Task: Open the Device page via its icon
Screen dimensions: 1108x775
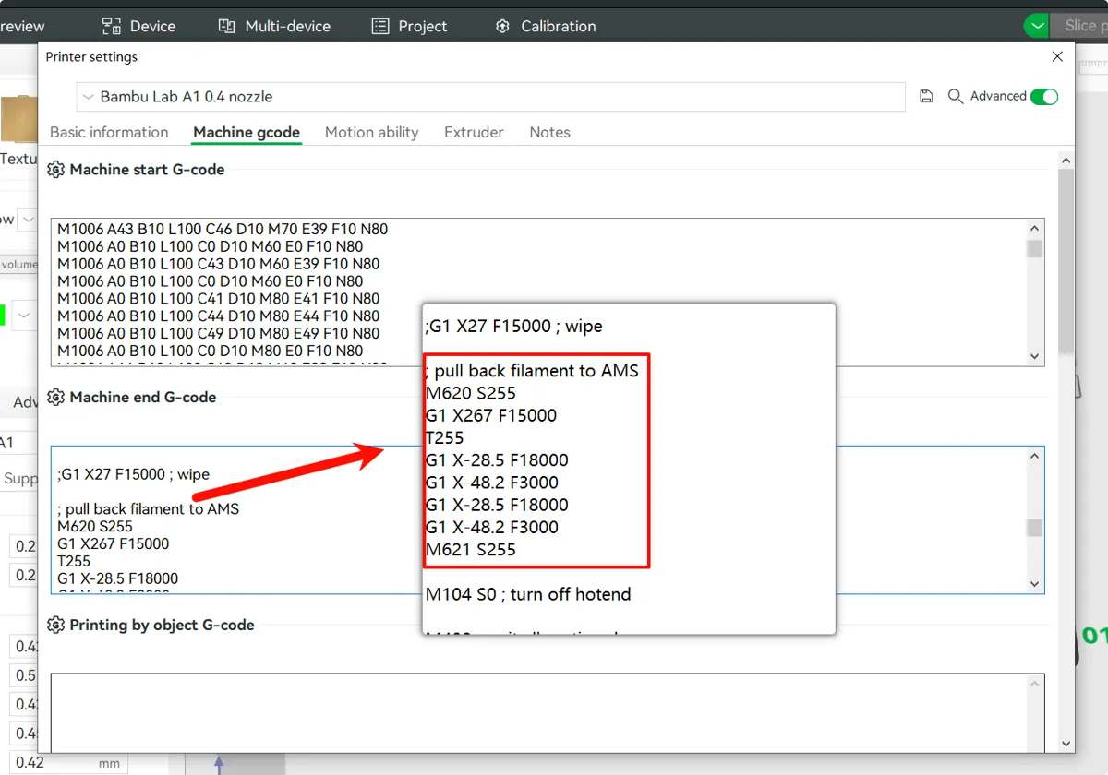Action: (111, 26)
